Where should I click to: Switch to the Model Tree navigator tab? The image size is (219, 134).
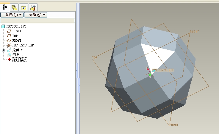tap(5, 7)
